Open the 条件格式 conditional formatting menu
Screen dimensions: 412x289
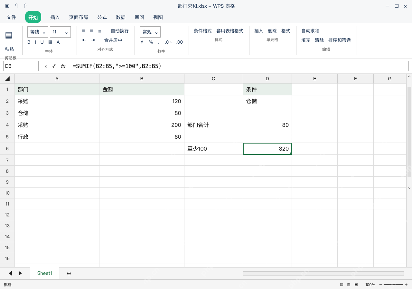(203, 31)
